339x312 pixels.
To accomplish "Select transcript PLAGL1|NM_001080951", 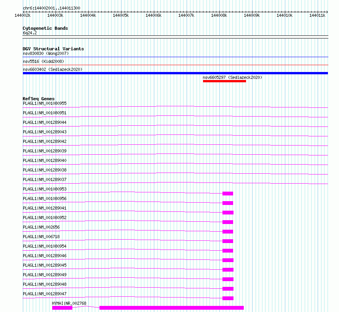I will [45, 113].
